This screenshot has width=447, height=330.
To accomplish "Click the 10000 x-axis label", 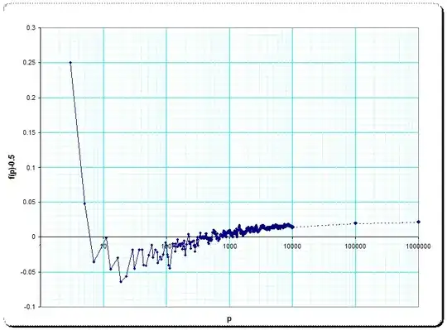I will click(292, 246).
